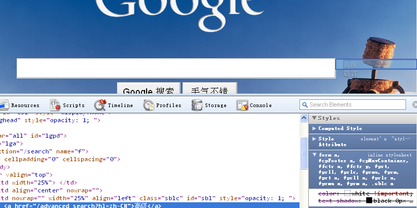Image resolution: width=417 pixels, height=208 pixels.
Task: Click the Scripts panel icon
Action: tap(56, 105)
